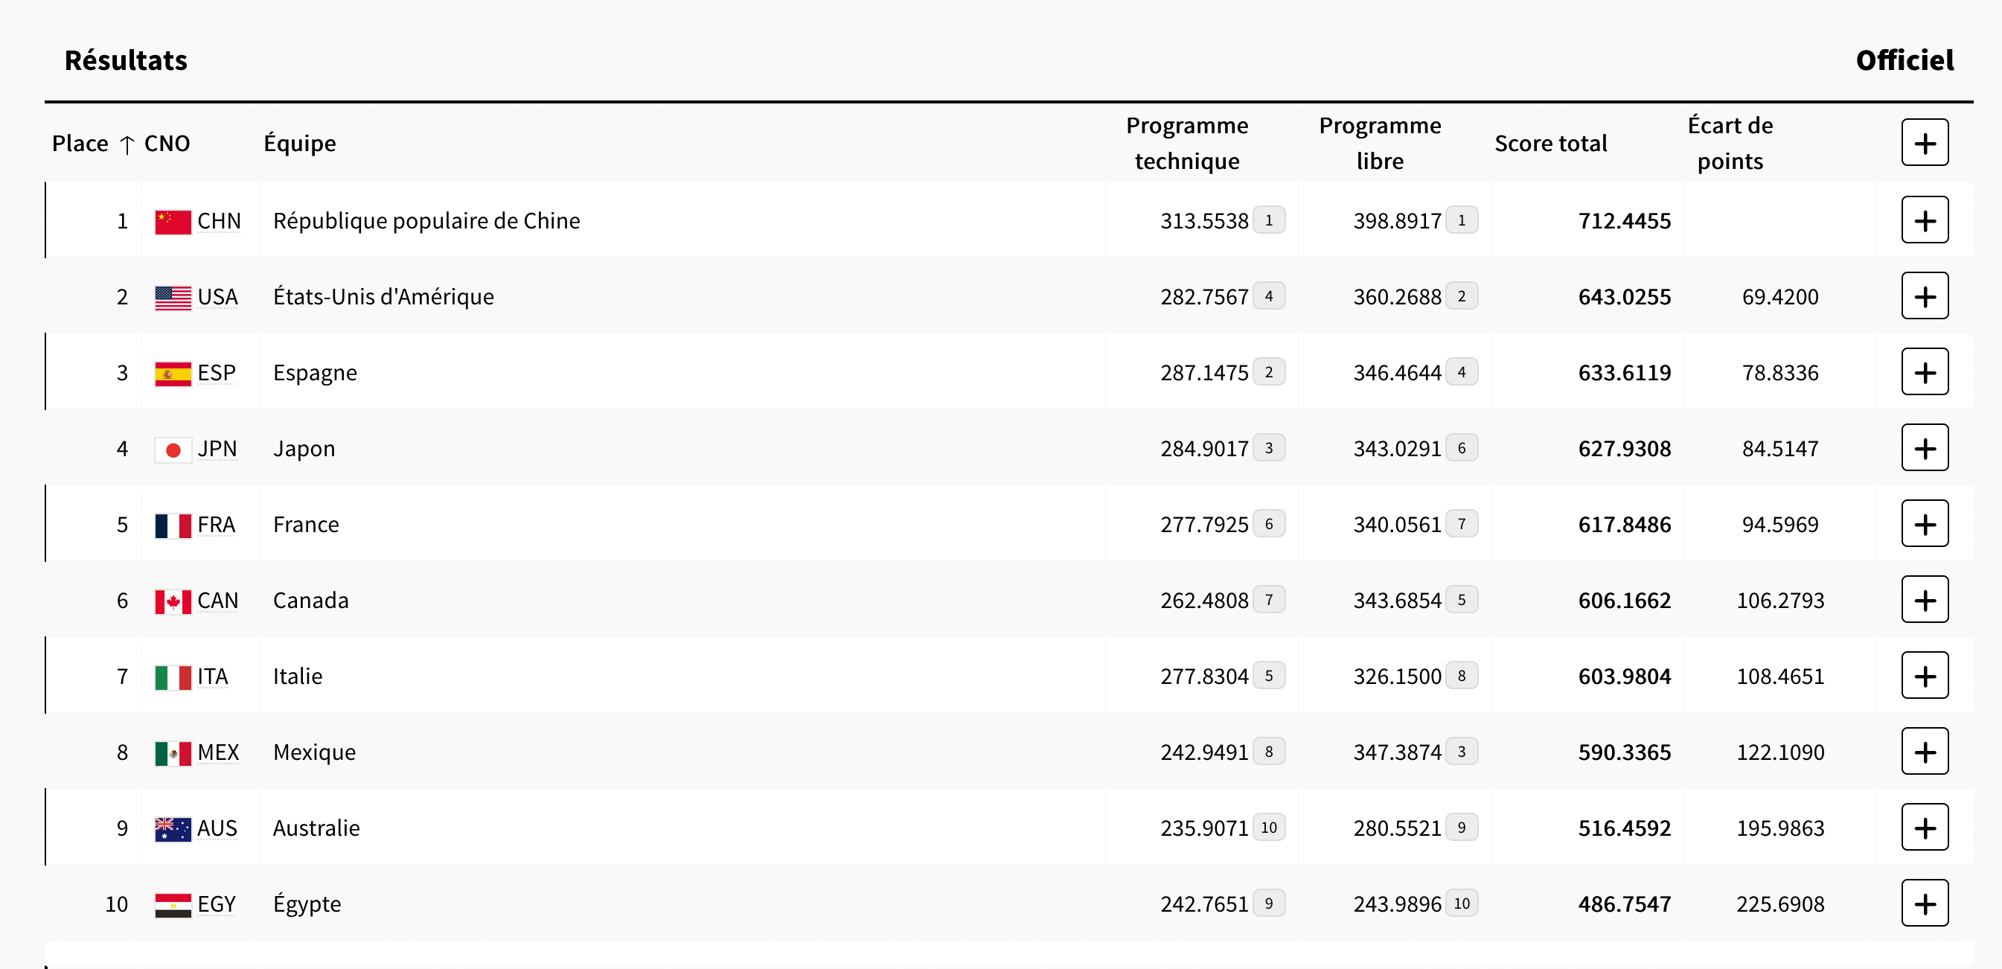Show Australie details with plus button

point(1925,828)
